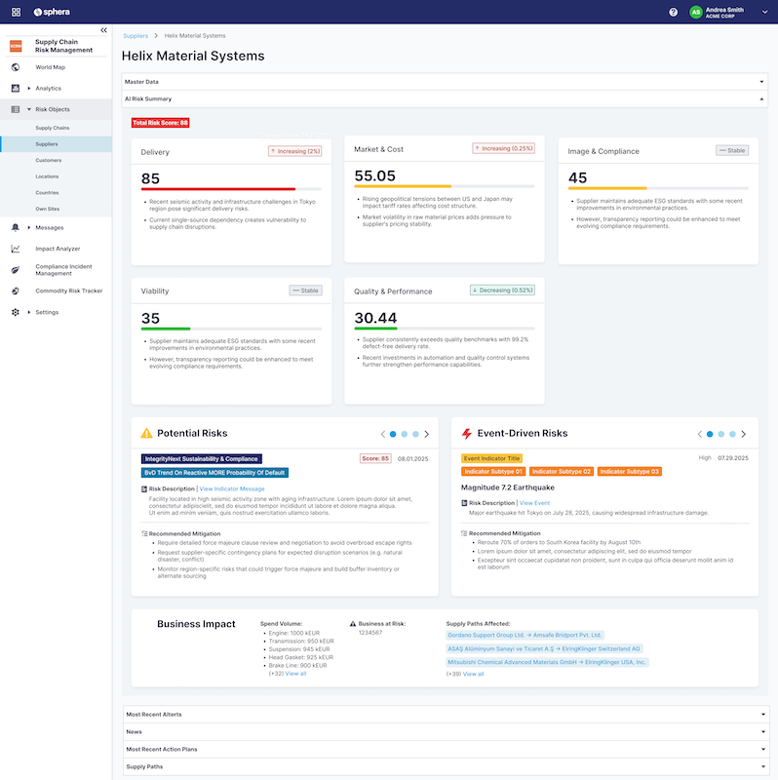
Task: Select first Event-Driven Risks carousel dot
Action: pyautogui.click(x=710, y=434)
